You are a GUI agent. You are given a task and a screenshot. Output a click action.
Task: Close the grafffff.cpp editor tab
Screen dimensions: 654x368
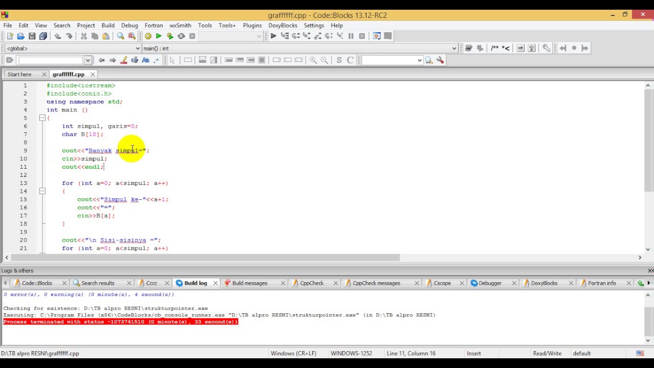click(x=92, y=75)
